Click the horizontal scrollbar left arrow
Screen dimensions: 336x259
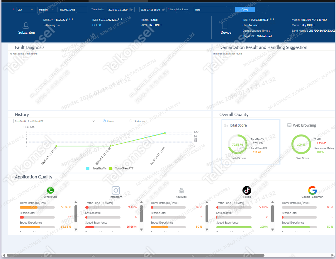click(x=4, y=255)
